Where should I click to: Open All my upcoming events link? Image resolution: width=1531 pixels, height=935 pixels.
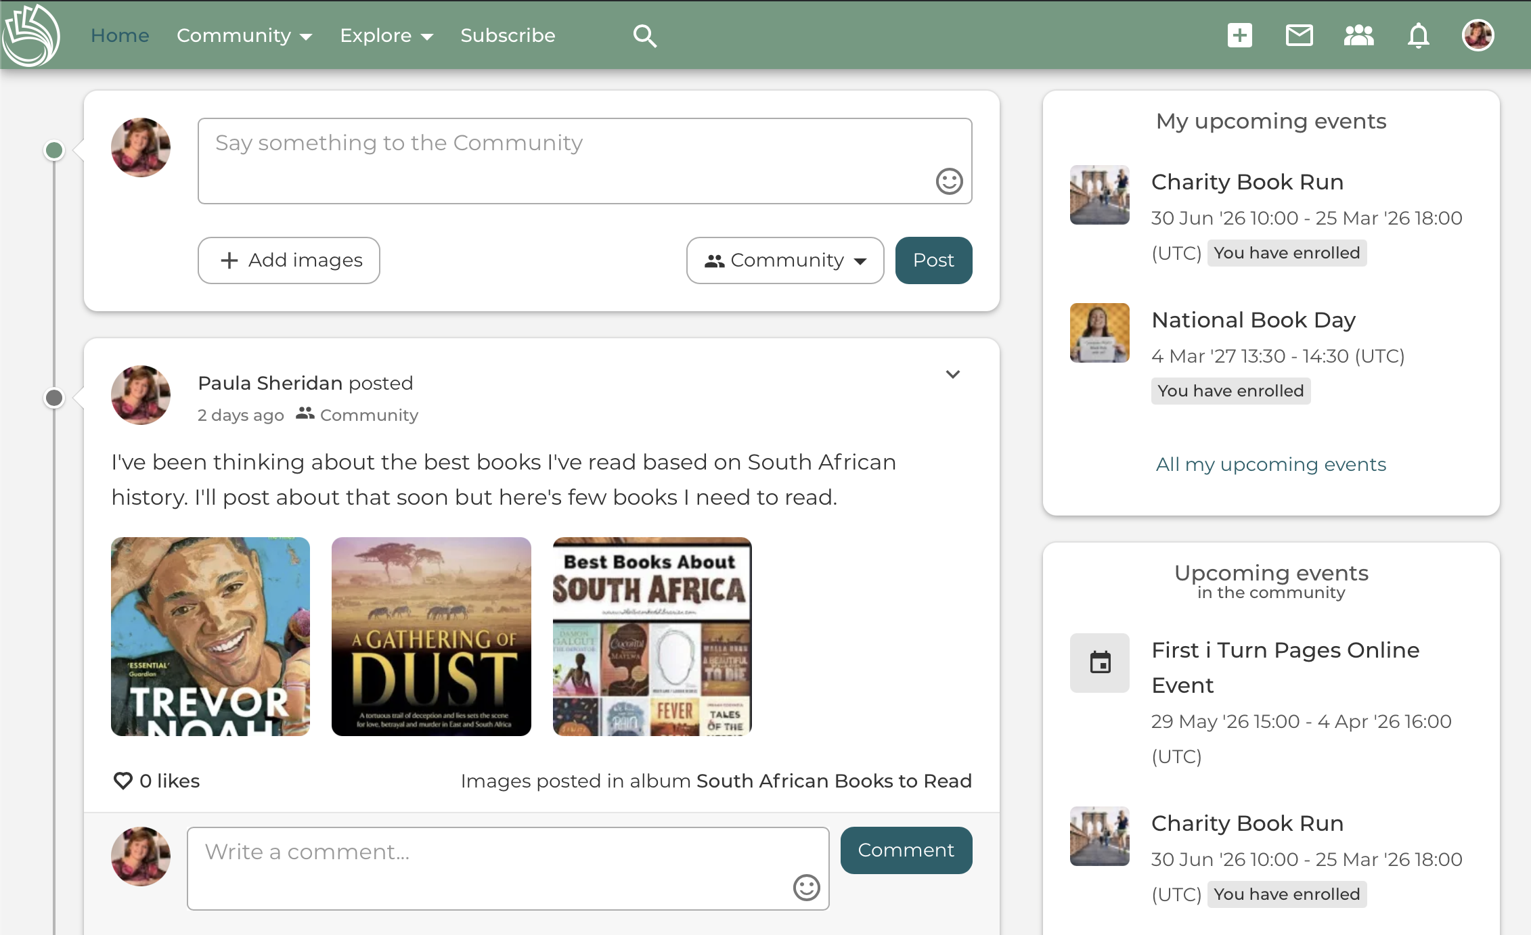pyautogui.click(x=1271, y=465)
